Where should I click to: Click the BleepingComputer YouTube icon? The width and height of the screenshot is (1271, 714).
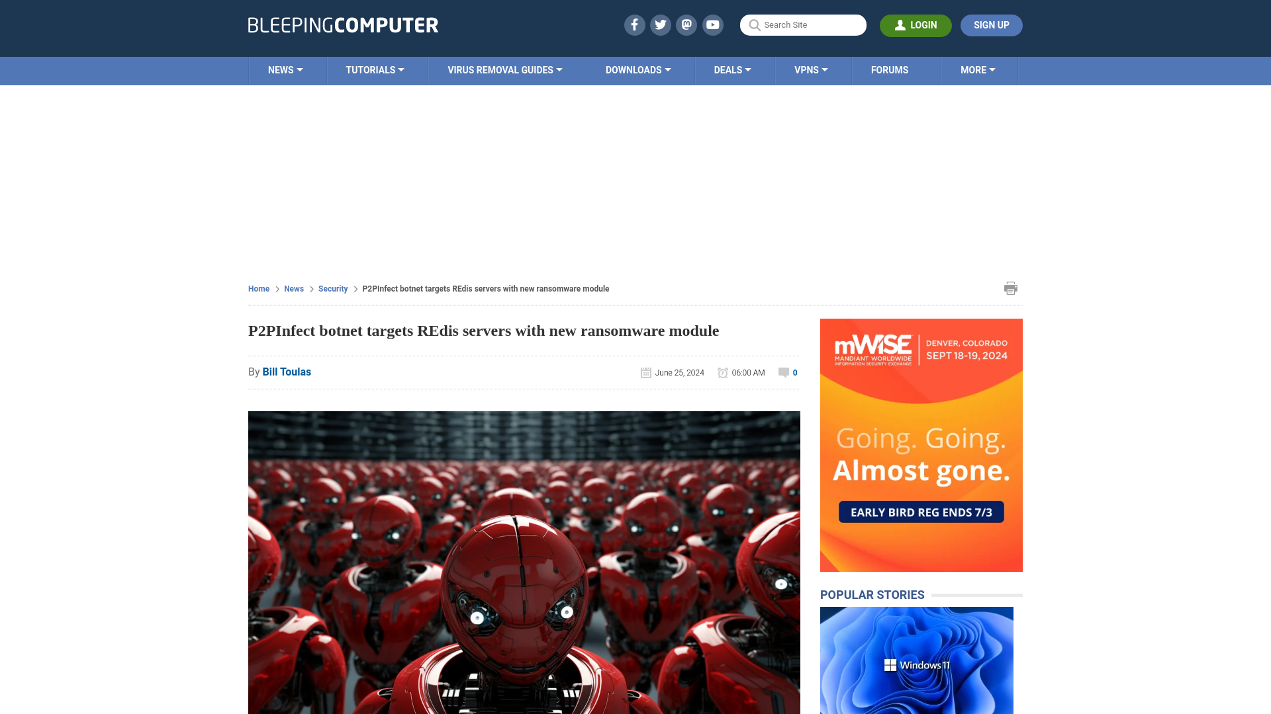(x=713, y=24)
